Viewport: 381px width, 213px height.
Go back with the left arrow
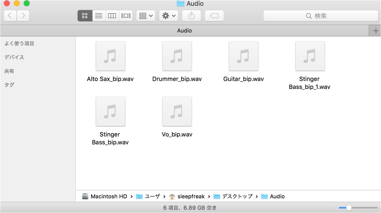tap(10, 16)
